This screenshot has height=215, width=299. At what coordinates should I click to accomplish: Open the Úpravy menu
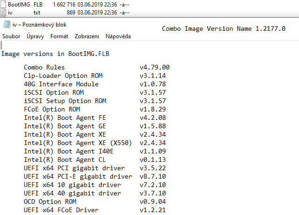tap(36, 36)
